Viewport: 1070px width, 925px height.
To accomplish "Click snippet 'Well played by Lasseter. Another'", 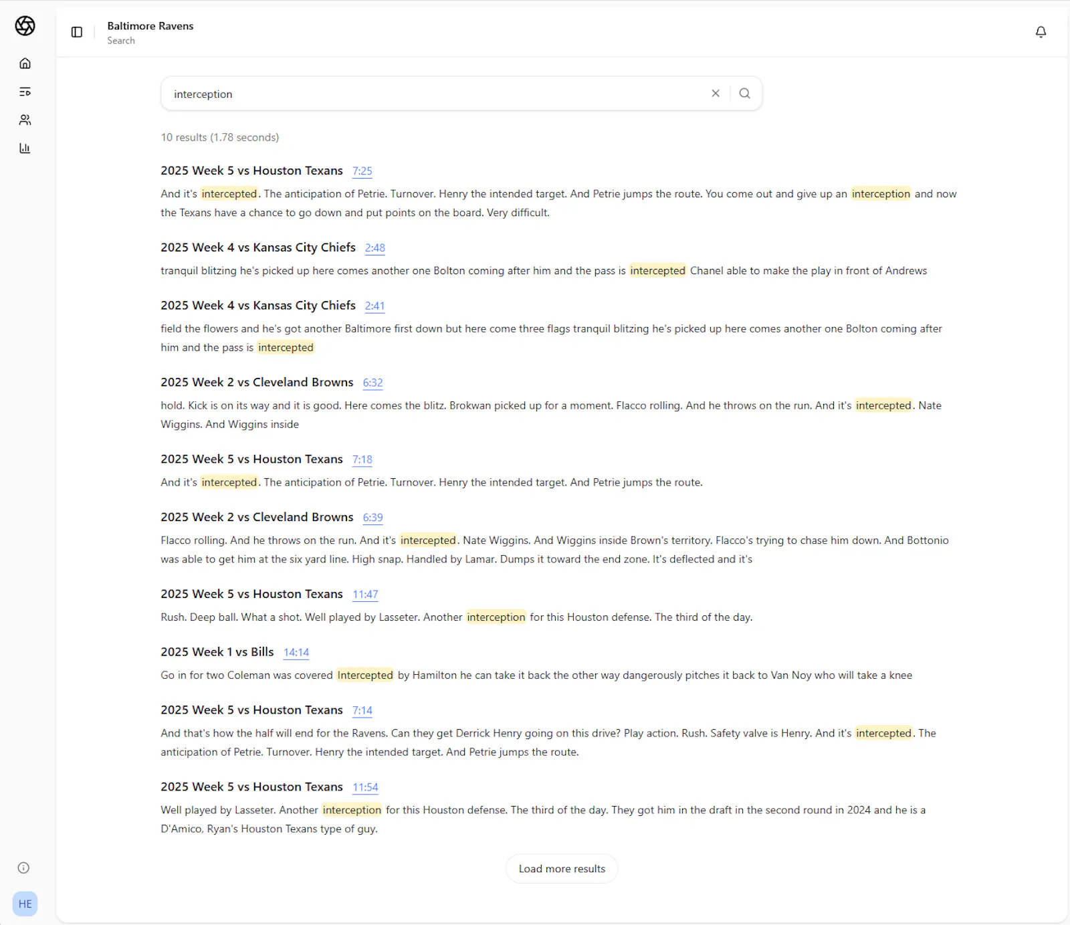I will tap(543, 820).
